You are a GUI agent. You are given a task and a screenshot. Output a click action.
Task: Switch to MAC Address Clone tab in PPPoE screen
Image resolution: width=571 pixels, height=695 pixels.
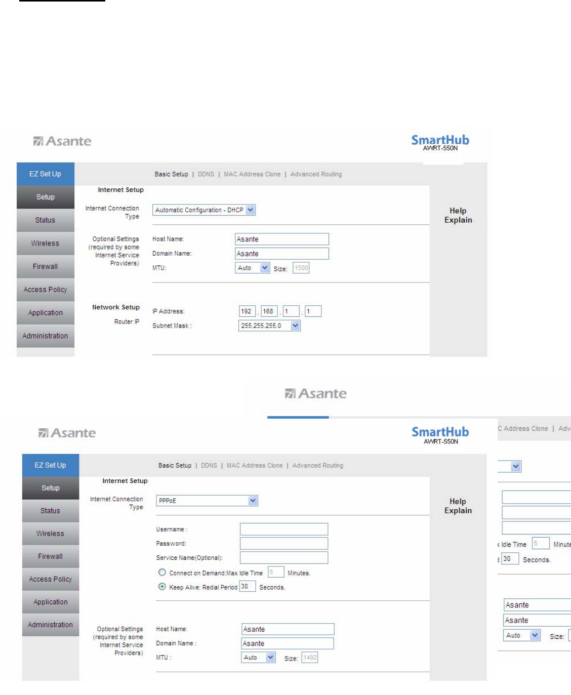255,466
